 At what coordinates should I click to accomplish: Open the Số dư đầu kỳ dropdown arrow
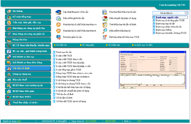click(186, 13)
